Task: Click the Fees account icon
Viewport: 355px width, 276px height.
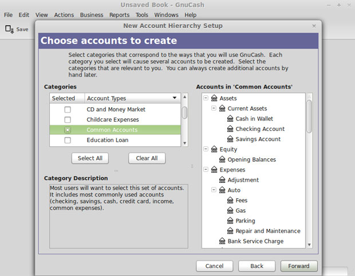Action: (230, 201)
